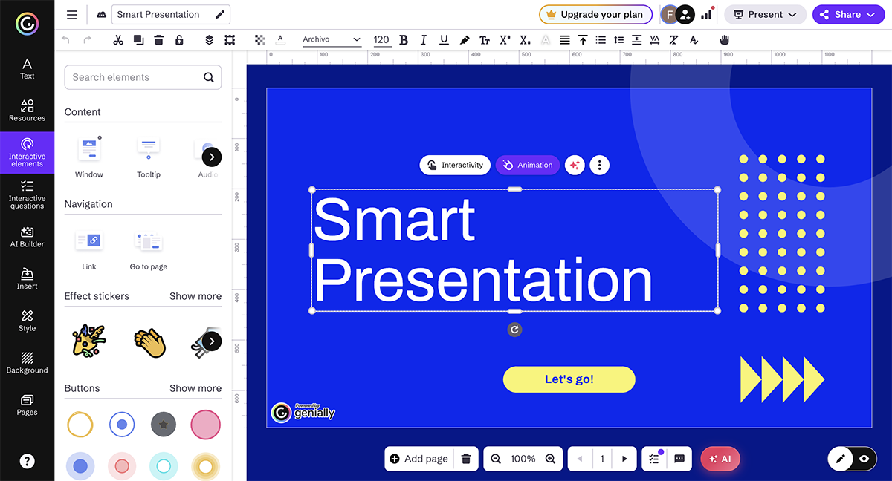The image size is (892, 481).
Task: Click the Genially logo icon
Action: pyautogui.click(x=27, y=24)
